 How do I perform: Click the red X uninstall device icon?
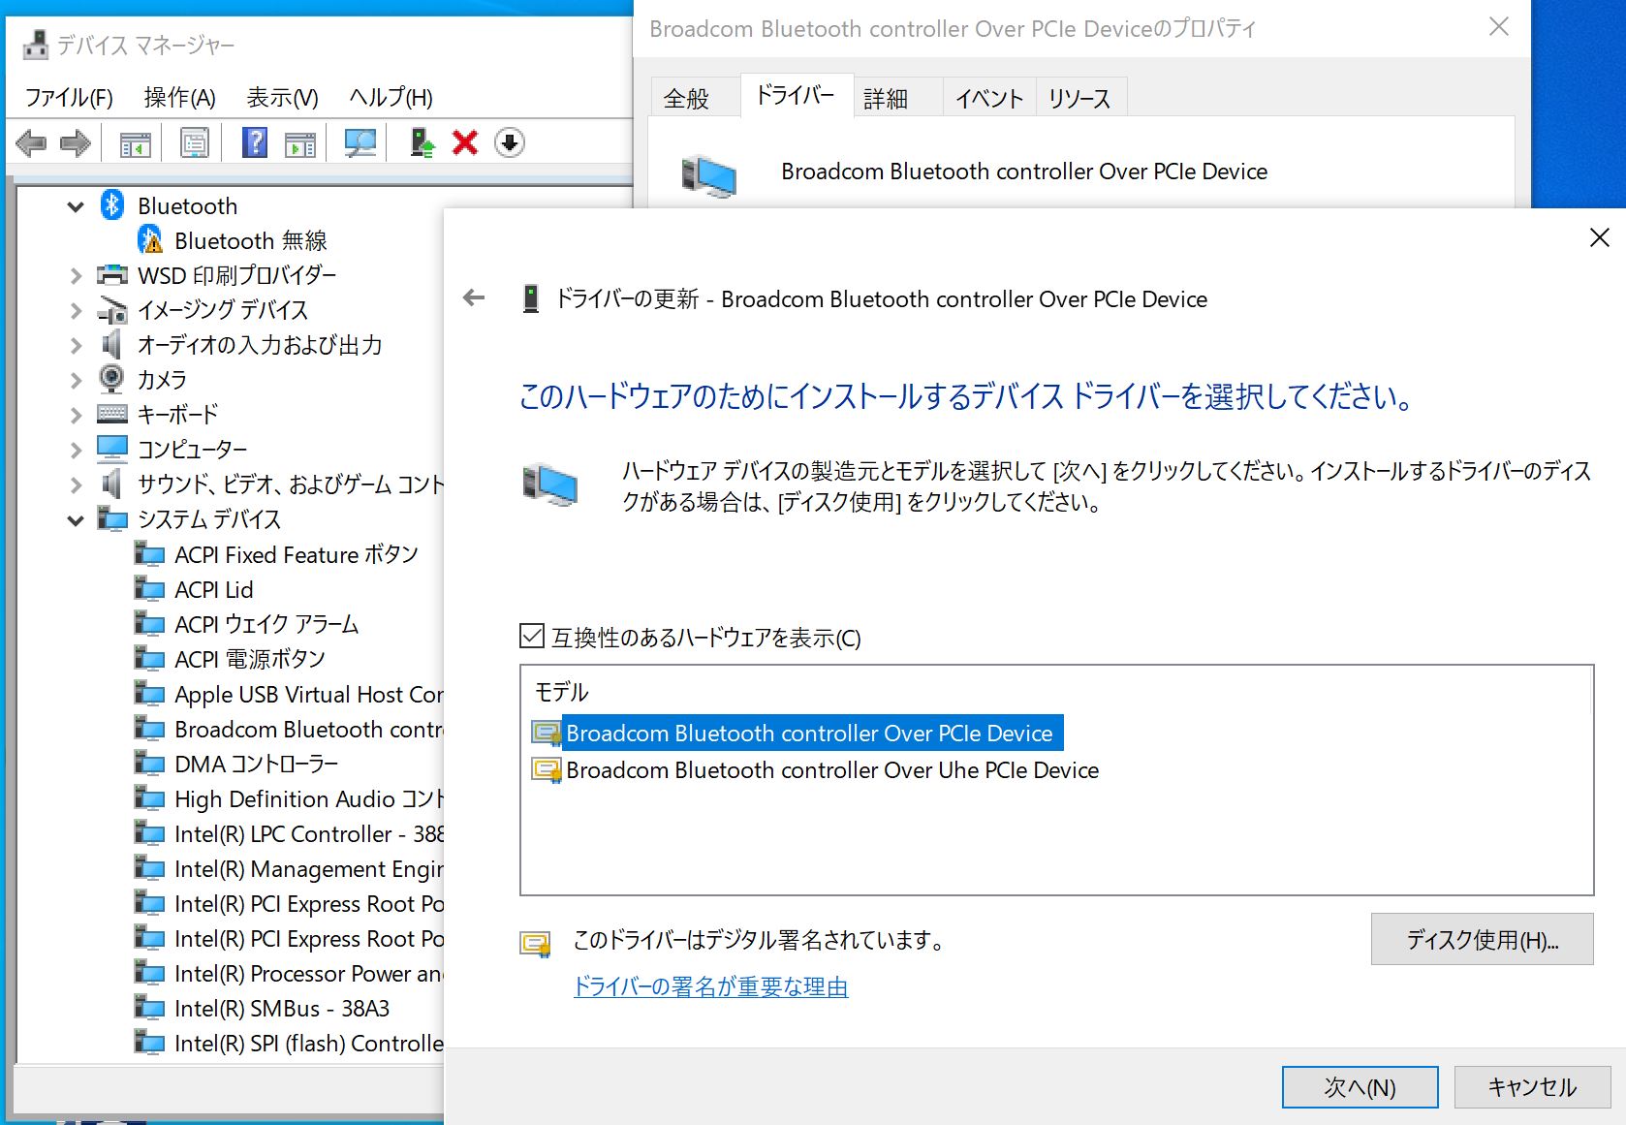[x=465, y=143]
